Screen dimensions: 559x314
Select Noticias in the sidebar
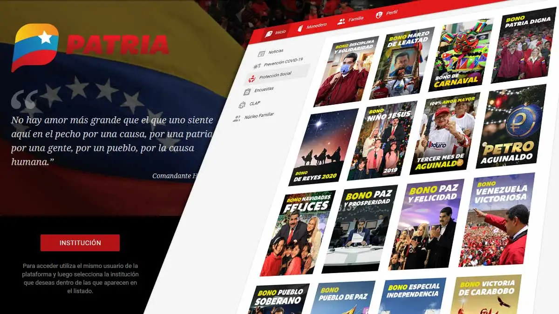[x=271, y=52]
